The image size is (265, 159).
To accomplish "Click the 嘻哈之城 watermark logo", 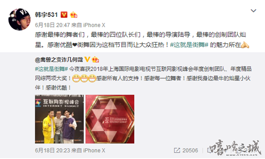I will [234, 148].
